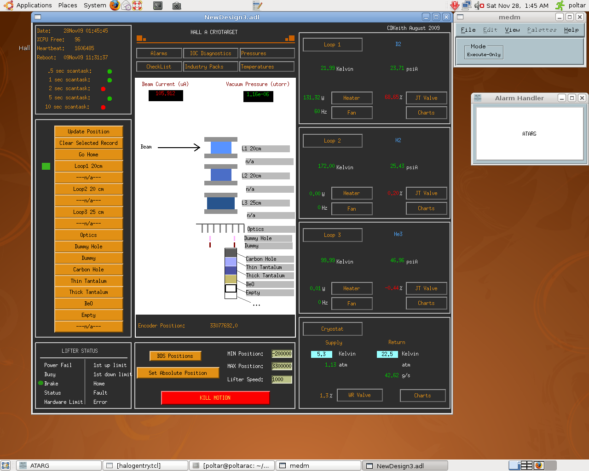This screenshot has width=589, height=471.
Task: Click the Ubuntu logo on Applications menu
Action: [x=9, y=6]
